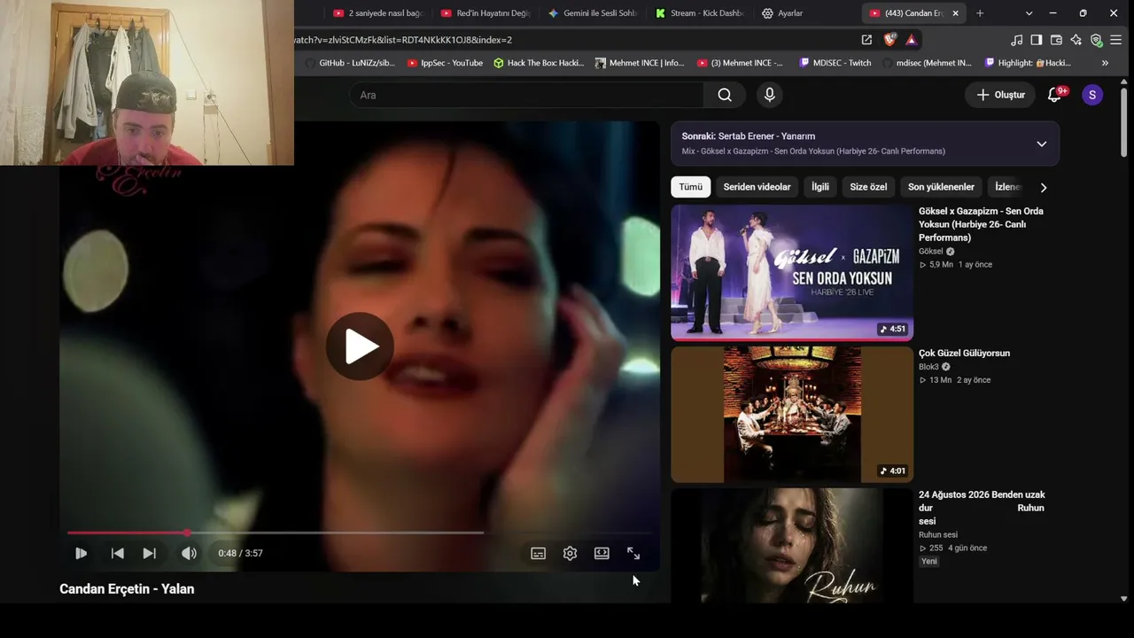Open the Göksel channel link
This screenshot has width=1134, height=638.
930,252
